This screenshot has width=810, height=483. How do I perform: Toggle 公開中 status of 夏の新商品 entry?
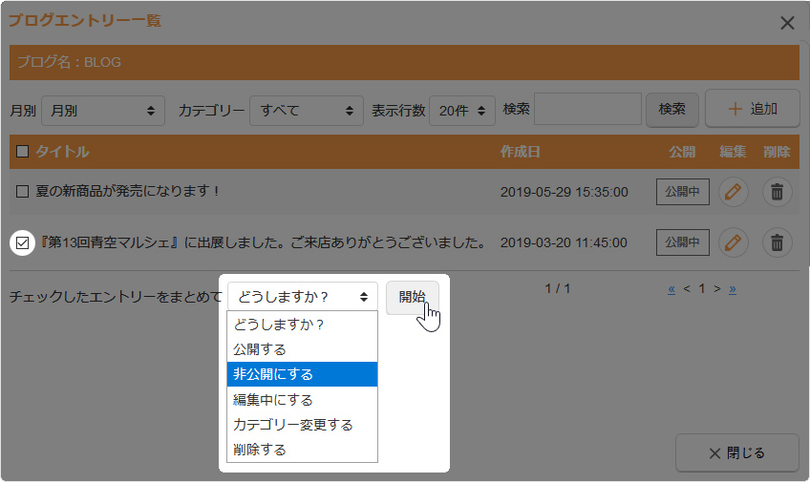coord(682,192)
